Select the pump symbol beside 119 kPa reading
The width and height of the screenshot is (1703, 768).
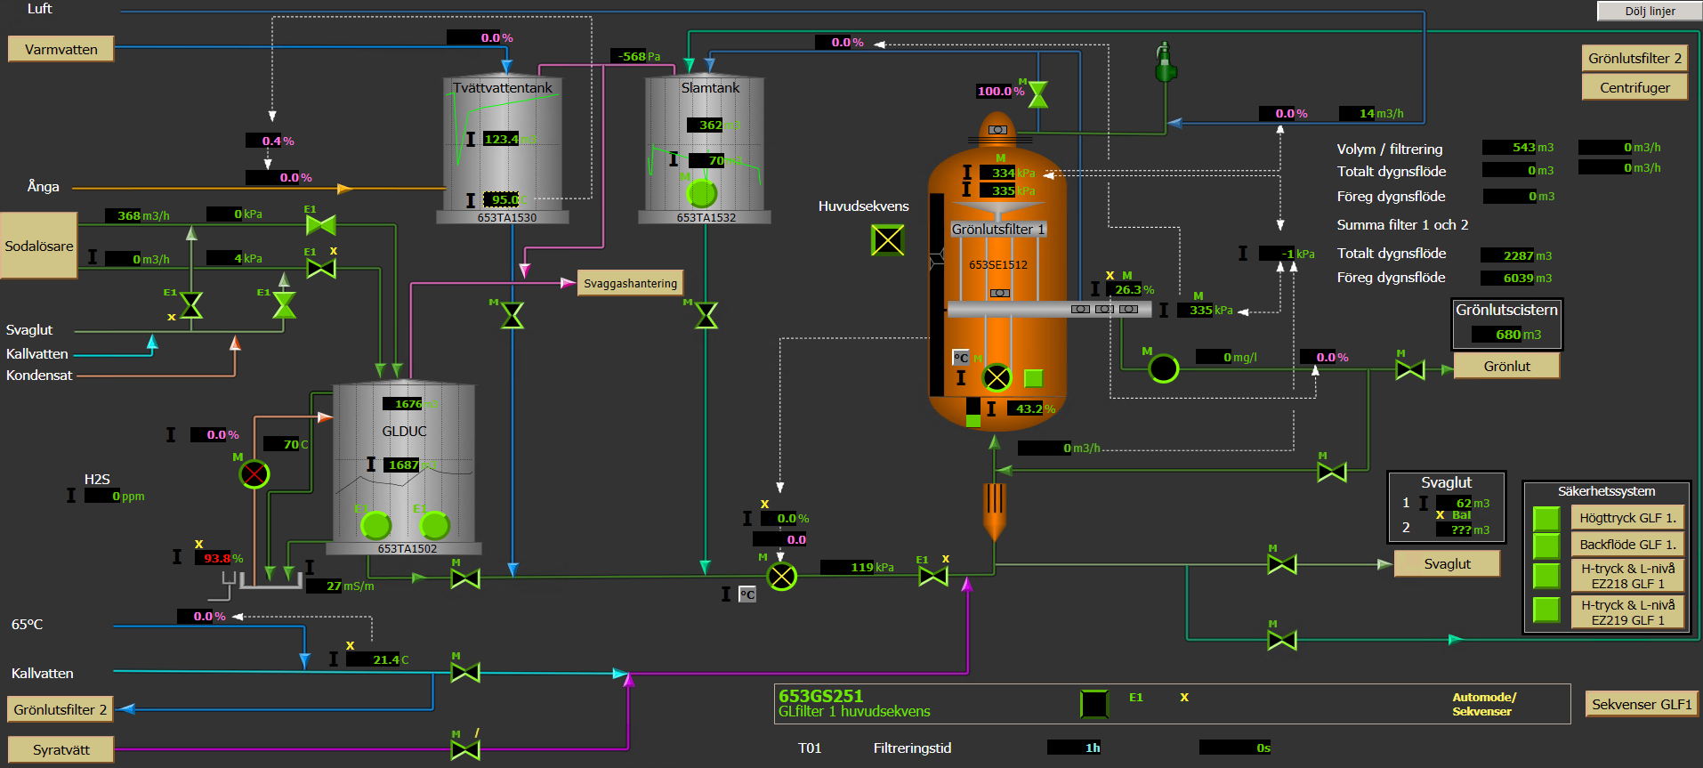(781, 577)
